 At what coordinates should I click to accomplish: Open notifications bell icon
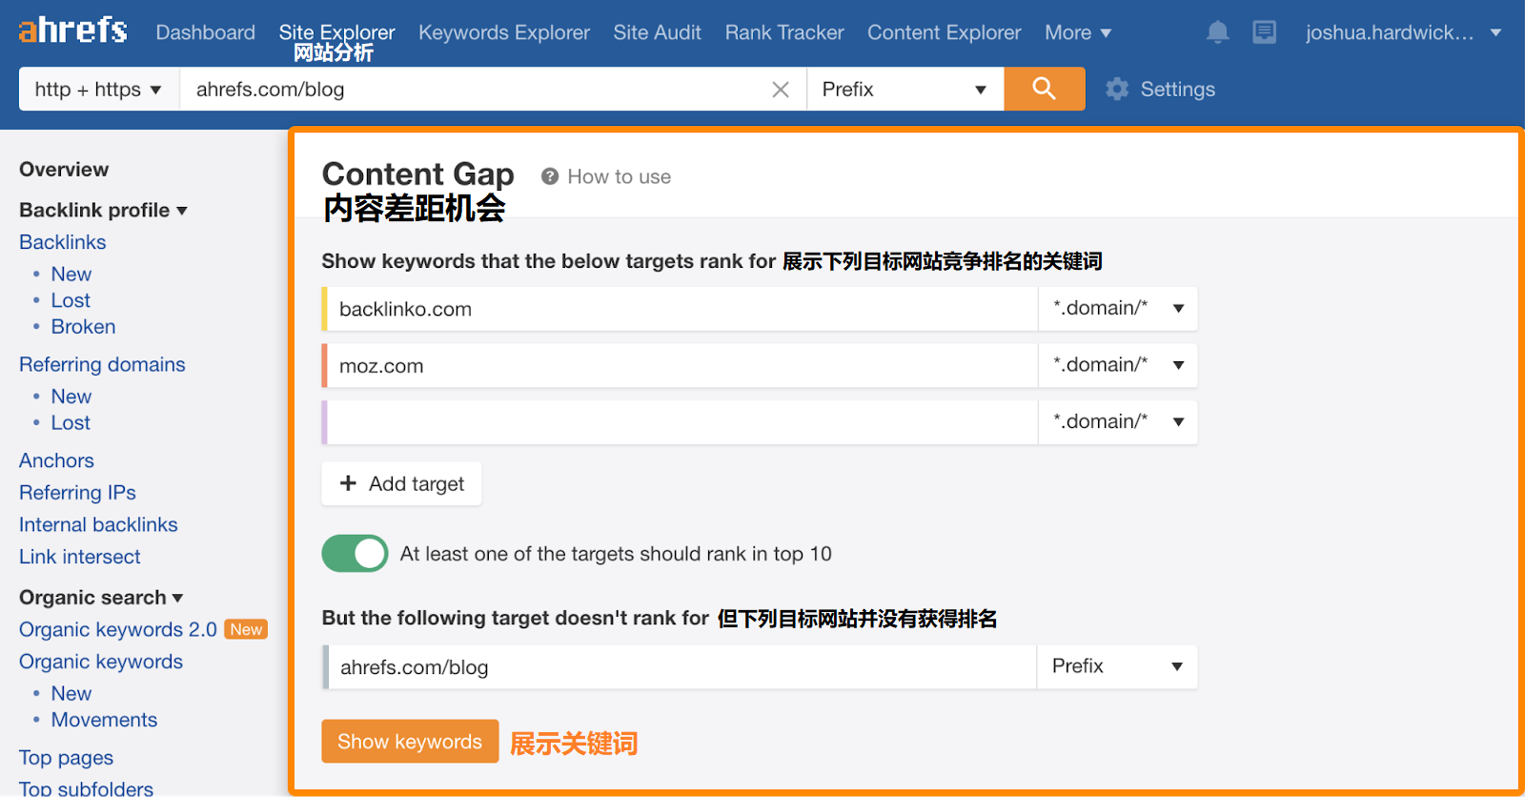point(1217,32)
